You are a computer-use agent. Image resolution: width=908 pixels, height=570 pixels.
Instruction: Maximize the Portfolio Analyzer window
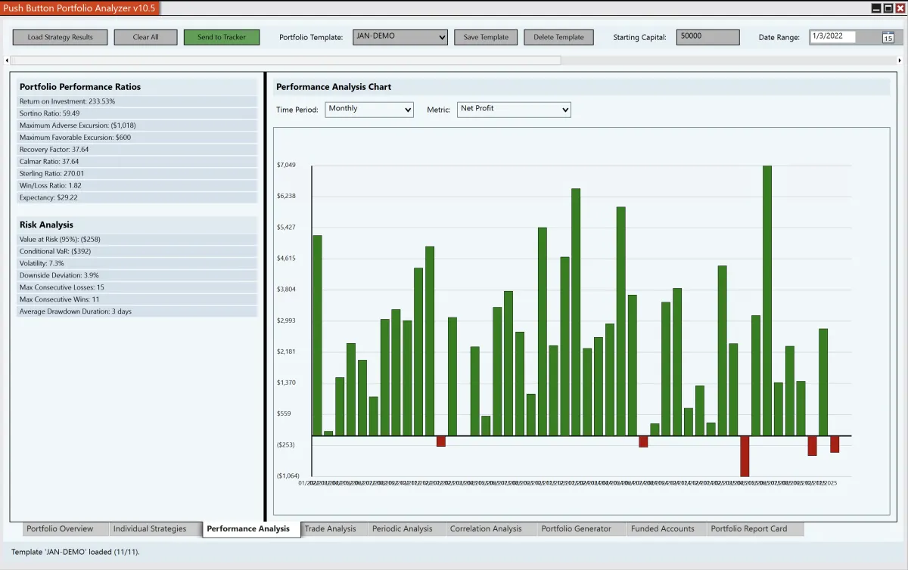(888, 8)
